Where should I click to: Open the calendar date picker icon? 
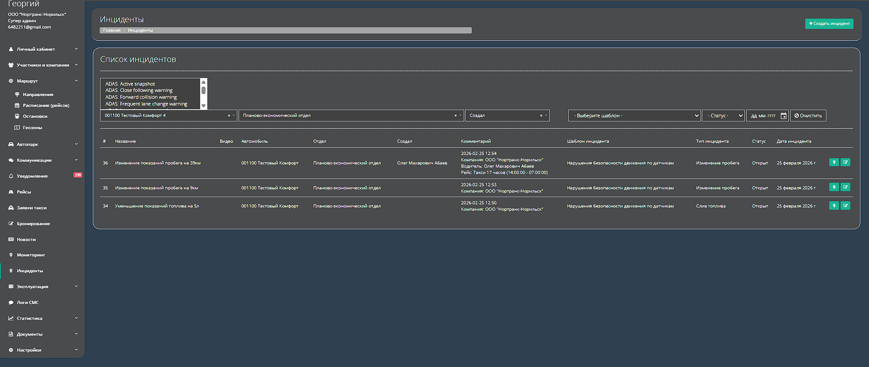783,116
